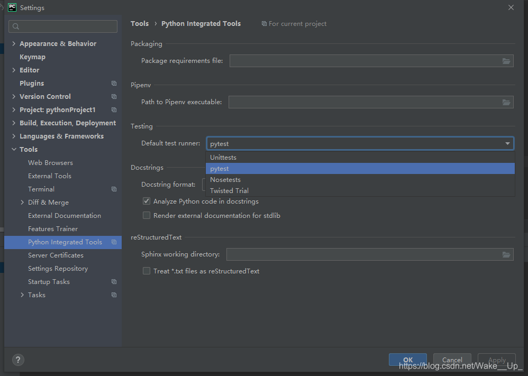
Task: Close the Settings dialog window
Action: (511, 7)
